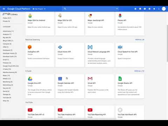Select the Developer tools category filter

10,56
